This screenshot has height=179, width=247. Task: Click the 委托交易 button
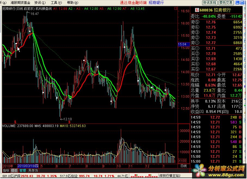(226, 3)
